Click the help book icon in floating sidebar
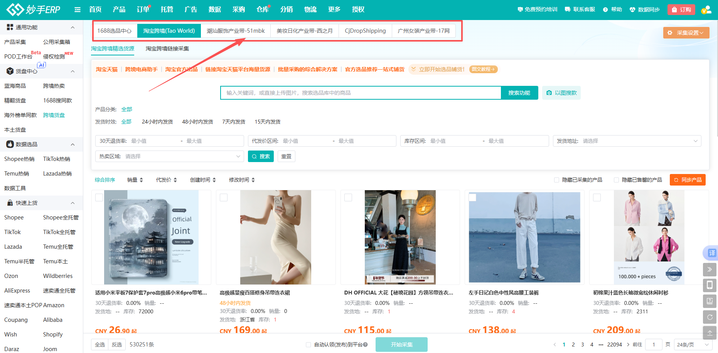Screen dimensions: 718x353 coord(710,301)
